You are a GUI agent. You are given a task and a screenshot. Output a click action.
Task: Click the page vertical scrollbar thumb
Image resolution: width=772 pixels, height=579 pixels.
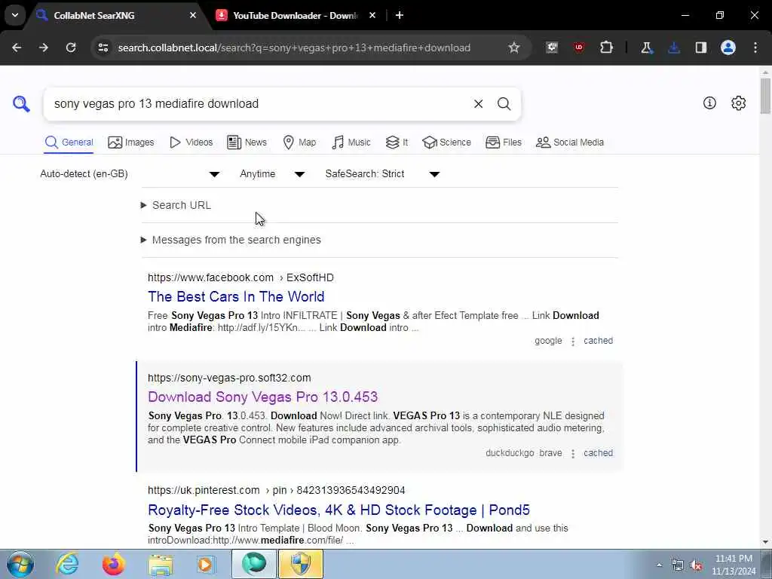(x=765, y=96)
